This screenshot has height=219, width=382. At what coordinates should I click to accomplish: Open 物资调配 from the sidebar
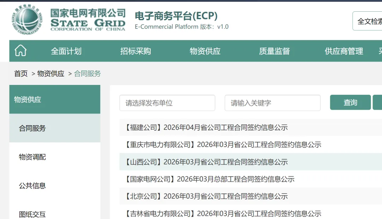point(31,157)
